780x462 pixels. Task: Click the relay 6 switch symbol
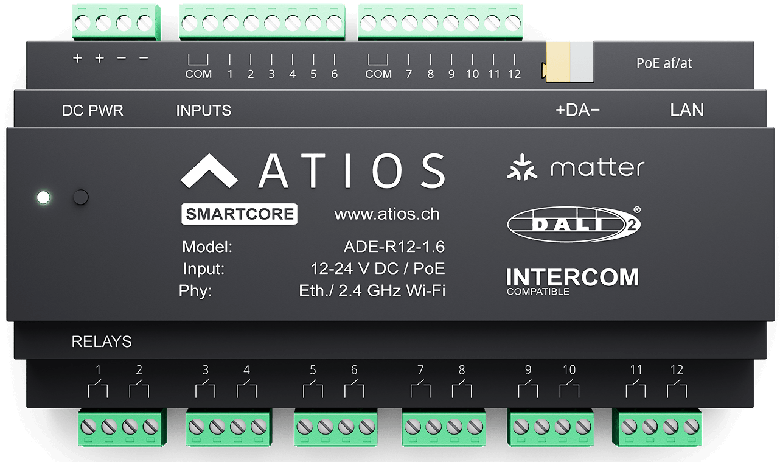353,388
